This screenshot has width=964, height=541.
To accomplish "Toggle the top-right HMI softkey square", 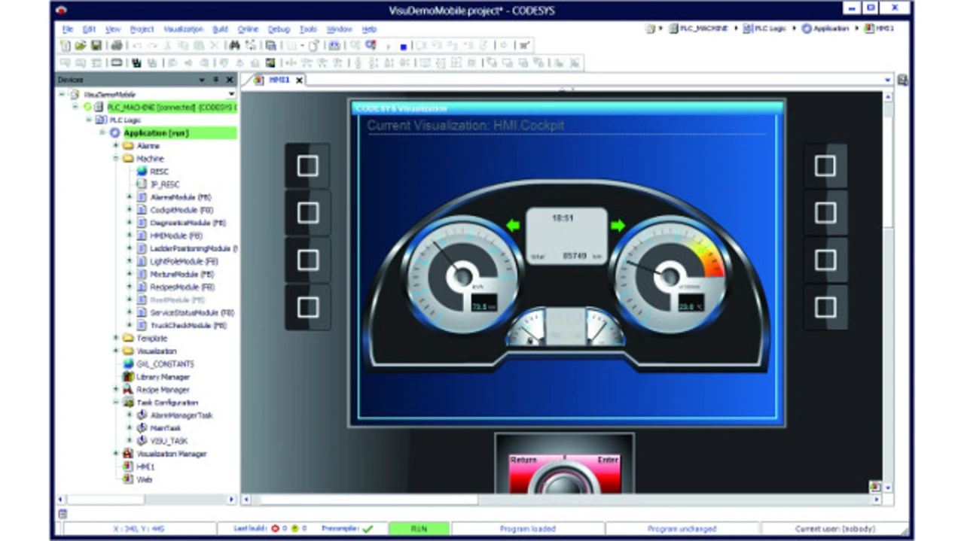I will (x=825, y=166).
